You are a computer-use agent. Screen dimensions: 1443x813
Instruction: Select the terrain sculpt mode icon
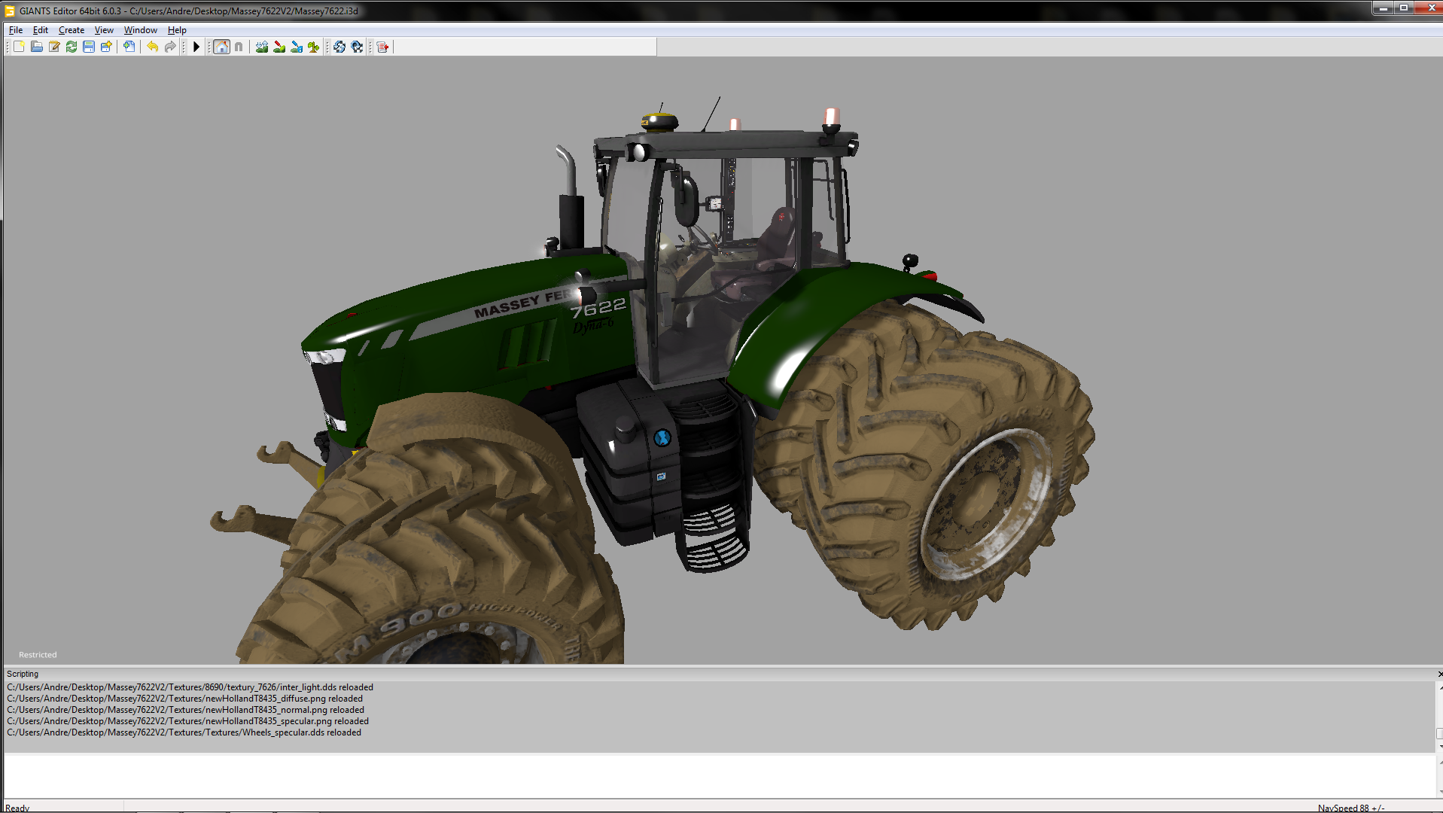tap(262, 47)
